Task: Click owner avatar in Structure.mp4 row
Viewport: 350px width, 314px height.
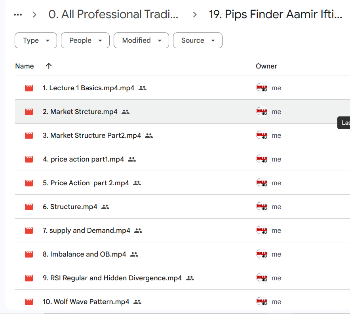Action: [261, 207]
